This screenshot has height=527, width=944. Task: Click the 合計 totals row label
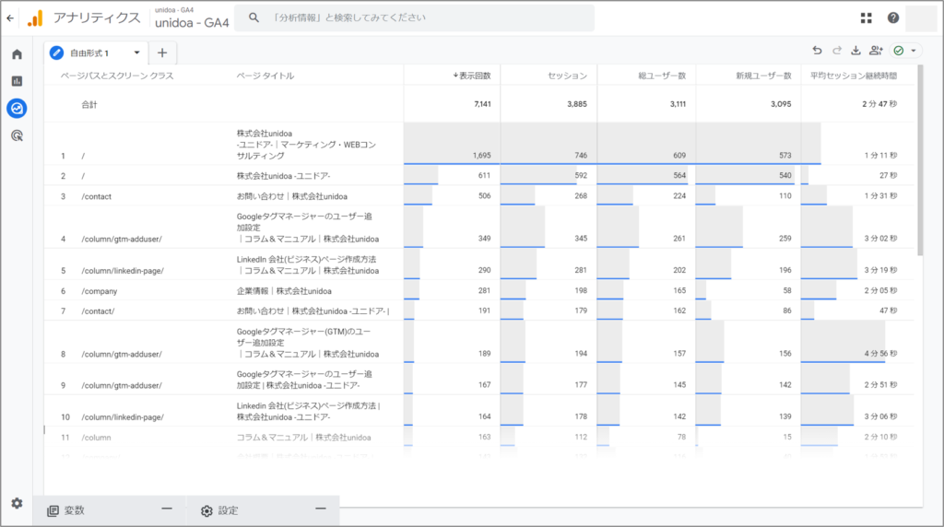point(89,105)
